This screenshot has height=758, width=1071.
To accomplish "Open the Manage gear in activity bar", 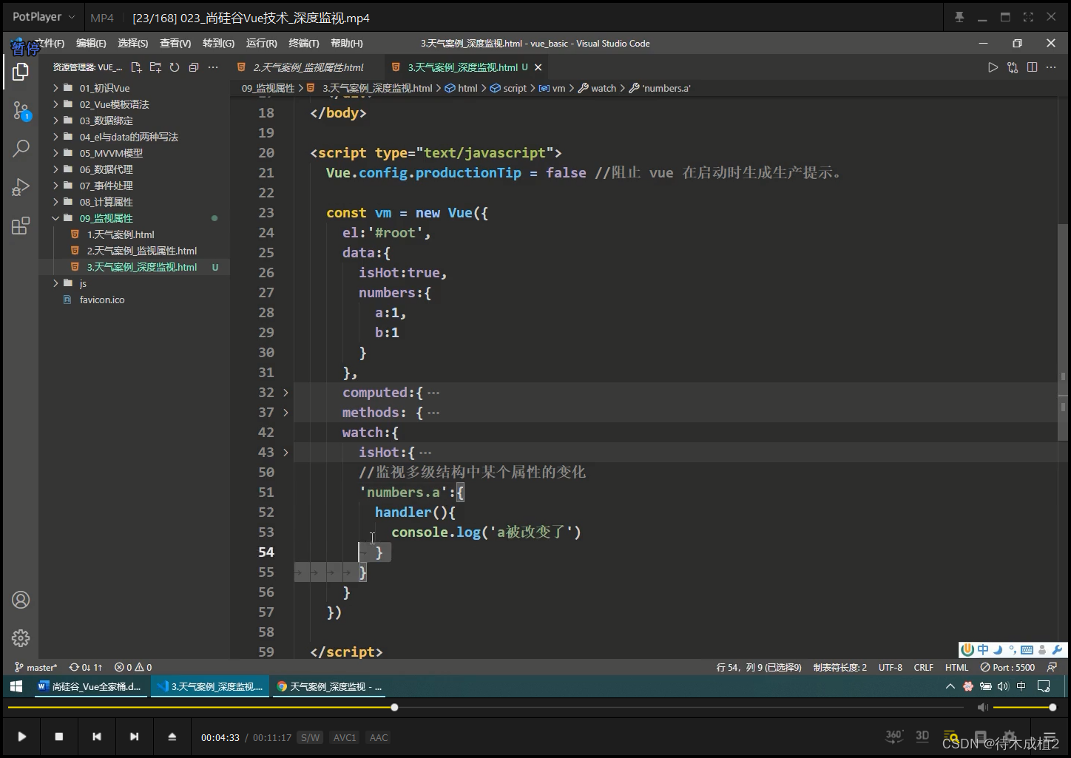I will pos(21,637).
